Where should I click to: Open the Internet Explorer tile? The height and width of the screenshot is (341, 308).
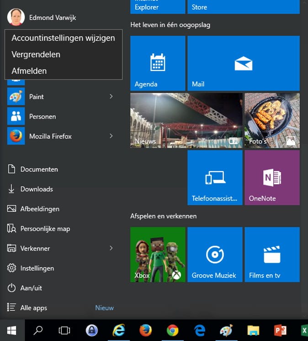tap(158, 7)
